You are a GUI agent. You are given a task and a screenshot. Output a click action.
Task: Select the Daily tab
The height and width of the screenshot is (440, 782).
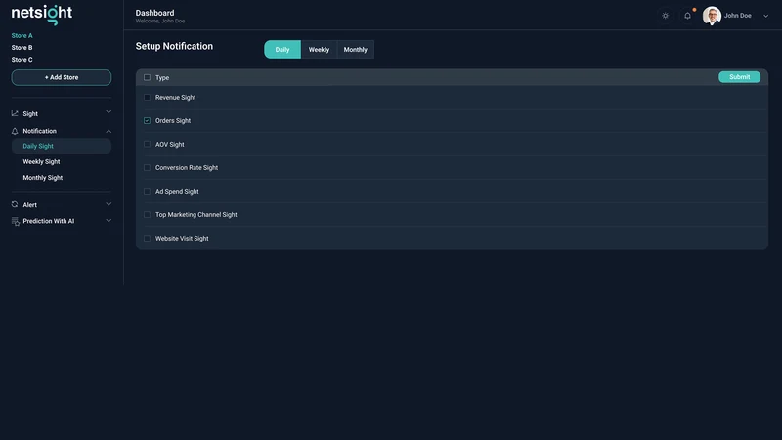[x=282, y=50]
